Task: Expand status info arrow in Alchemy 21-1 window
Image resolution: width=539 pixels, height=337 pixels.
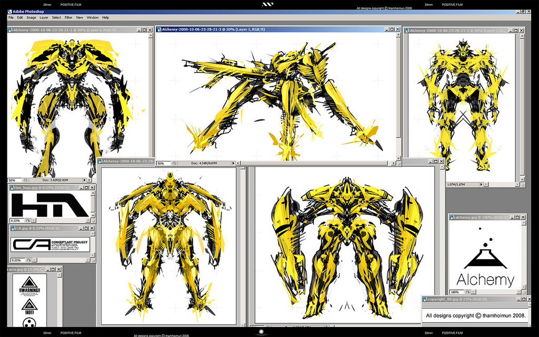Action: click(84, 180)
